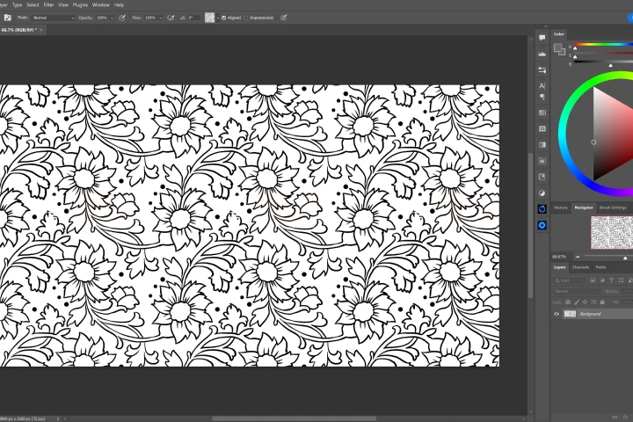Viewport: 633px width, 422px height.
Task: Filter layers by adjustment layers icon
Action: [602, 280]
